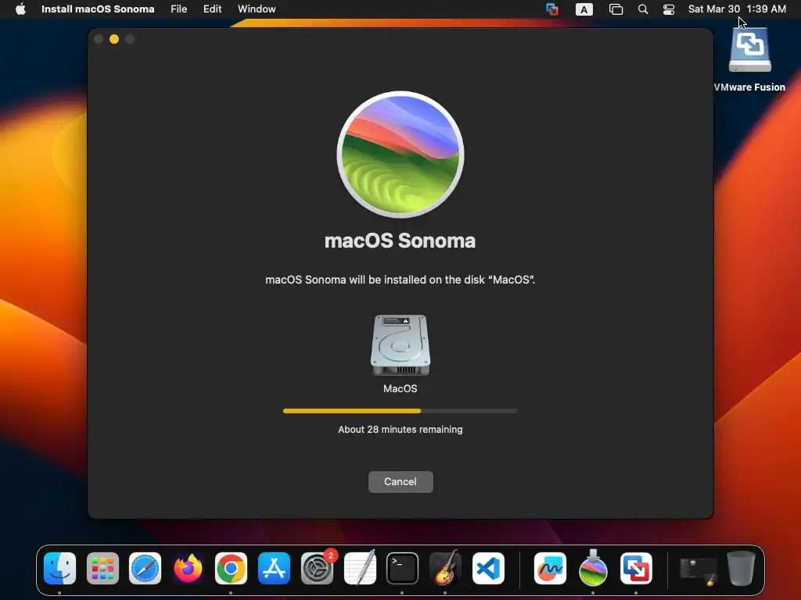Open Control Center
Image resolution: width=801 pixels, height=600 pixels.
(669, 9)
